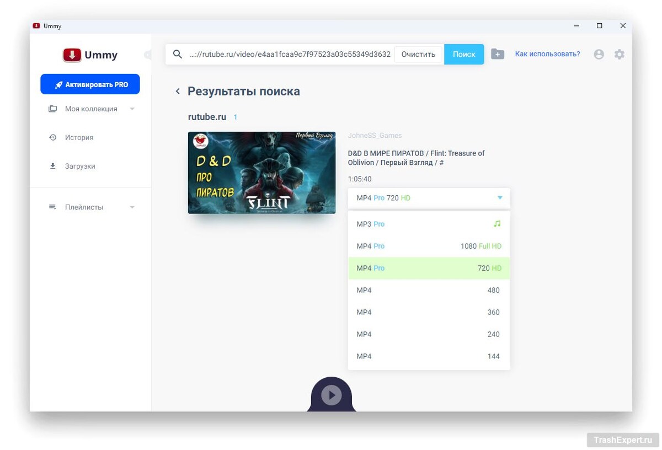Screen dimensions: 662x450
Task: Click Активировать PRO button
Action: [x=90, y=84]
